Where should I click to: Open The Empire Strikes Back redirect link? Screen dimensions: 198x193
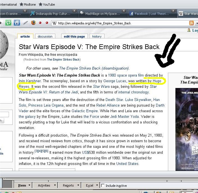pyautogui.click(x=63, y=59)
